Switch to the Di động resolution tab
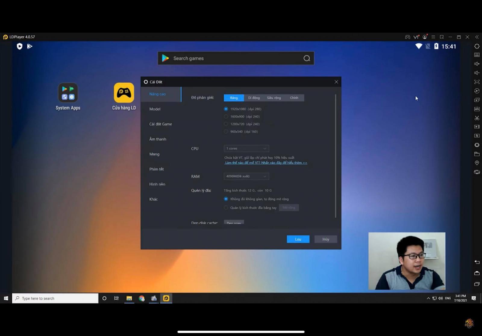 [x=254, y=98]
